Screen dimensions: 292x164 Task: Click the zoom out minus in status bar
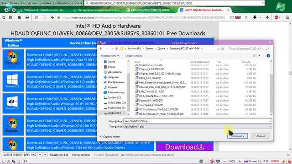pyautogui.click(x=224, y=161)
